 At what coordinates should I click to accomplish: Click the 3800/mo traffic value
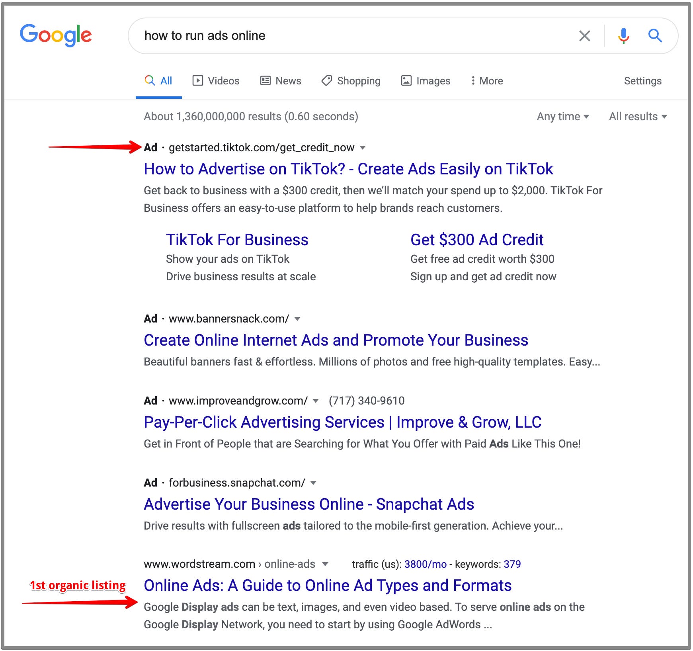tap(426, 564)
